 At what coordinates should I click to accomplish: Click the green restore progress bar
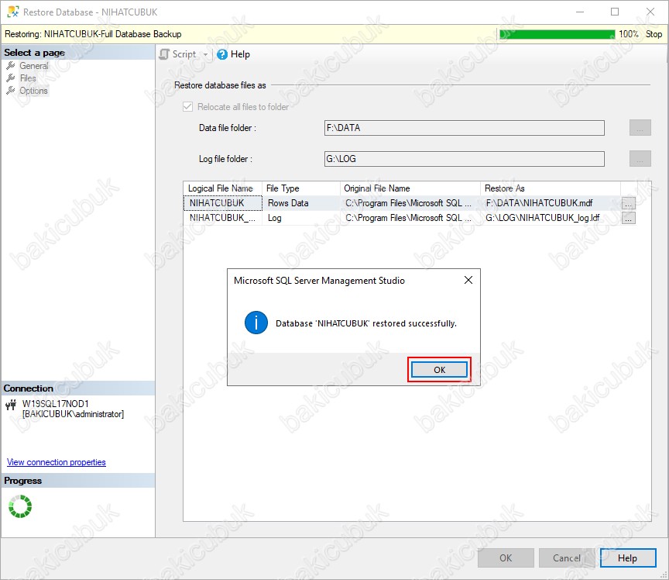pyautogui.click(x=557, y=34)
